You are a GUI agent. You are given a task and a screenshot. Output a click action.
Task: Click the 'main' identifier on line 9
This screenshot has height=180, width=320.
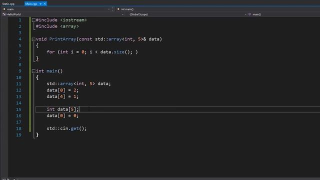pyautogui.click(x=52, y=71)
